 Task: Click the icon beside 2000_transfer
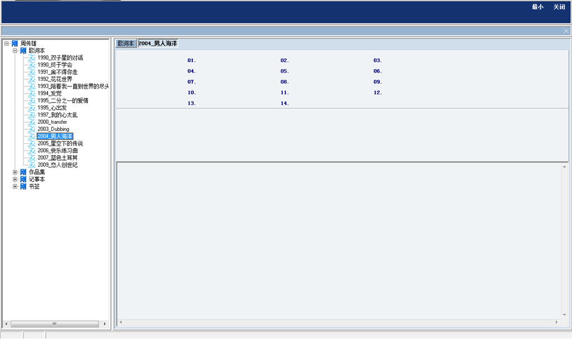(32, 122)
